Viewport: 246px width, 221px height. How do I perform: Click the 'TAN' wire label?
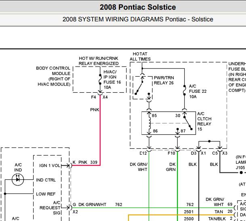click(219, 212)
